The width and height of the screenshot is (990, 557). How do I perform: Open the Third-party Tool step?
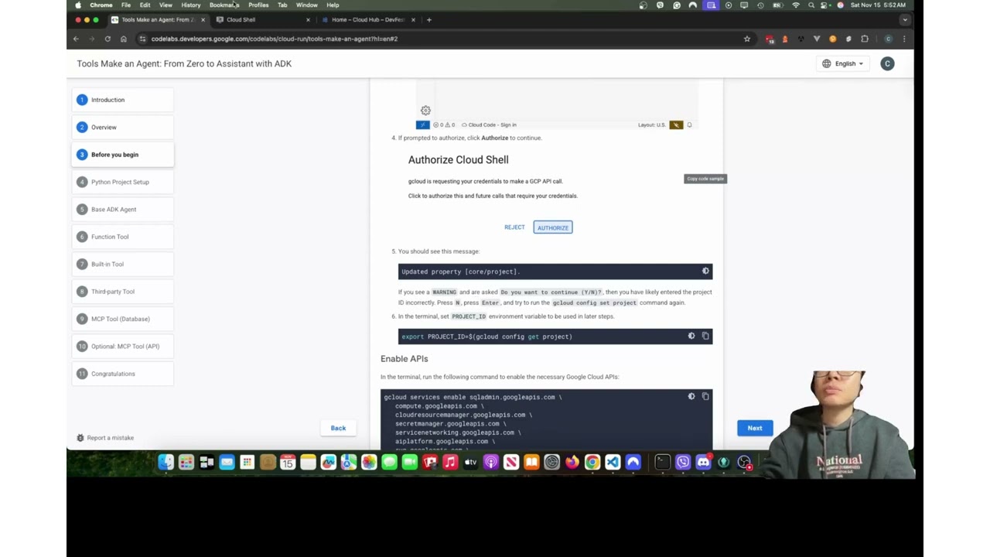pyautogui.click(x=123, y=292)
